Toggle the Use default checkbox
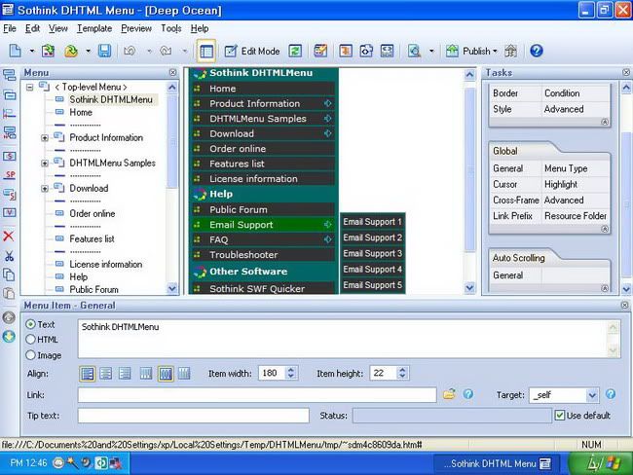Viewport: 633px width, 475px height. [560, 416]
